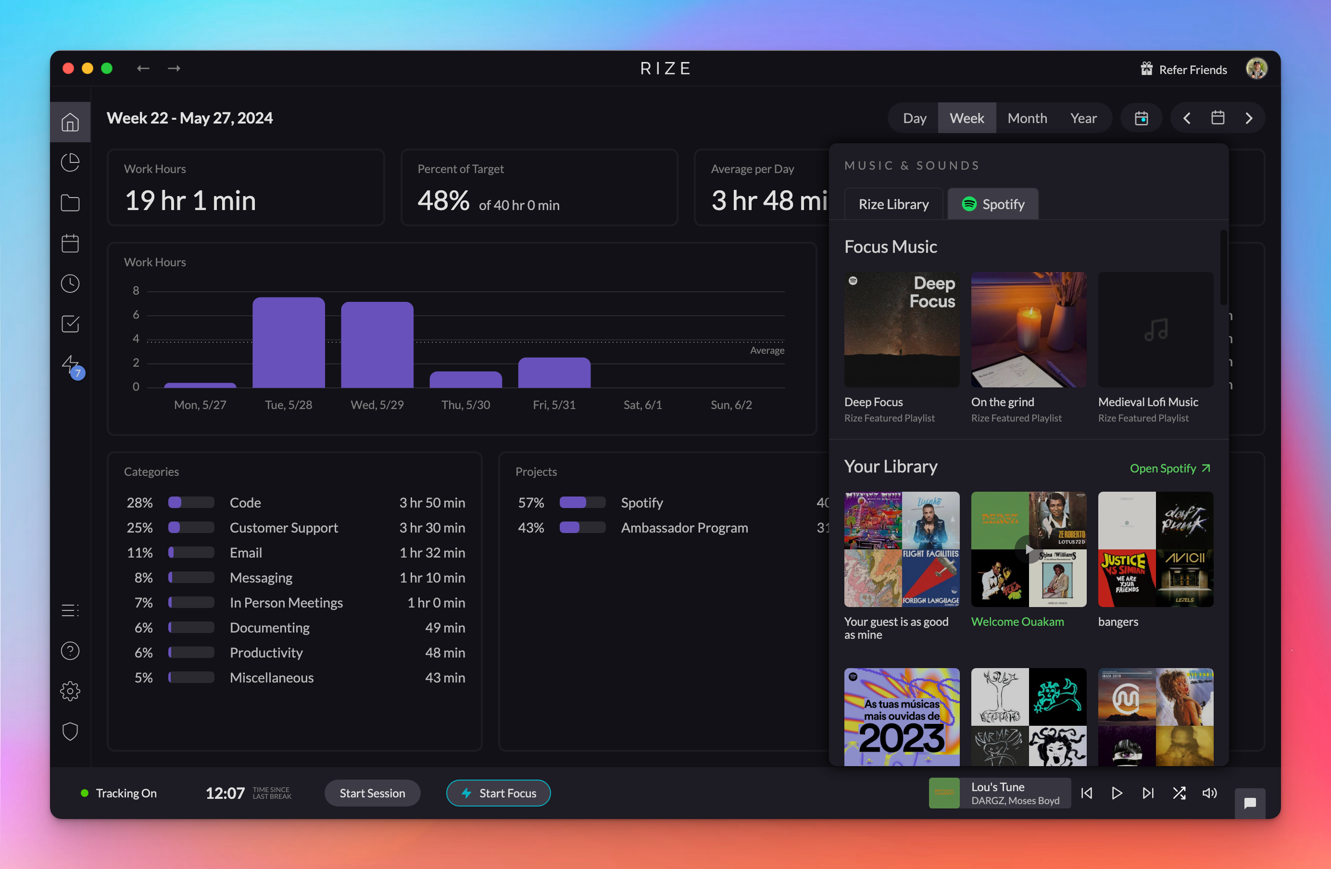
Task: Play the current track Lou's Tune
Action: click(x=1117, y=793)
